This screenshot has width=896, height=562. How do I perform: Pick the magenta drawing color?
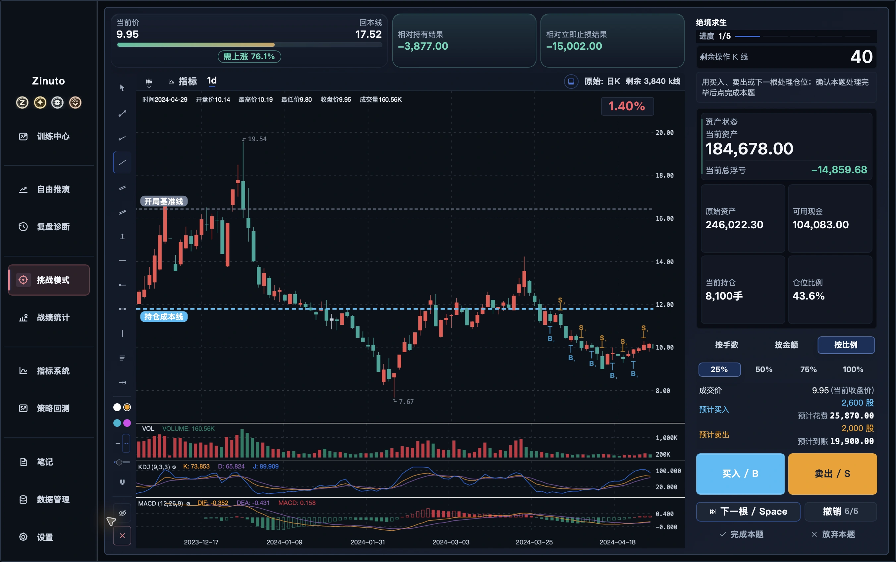tap(127, 423)
